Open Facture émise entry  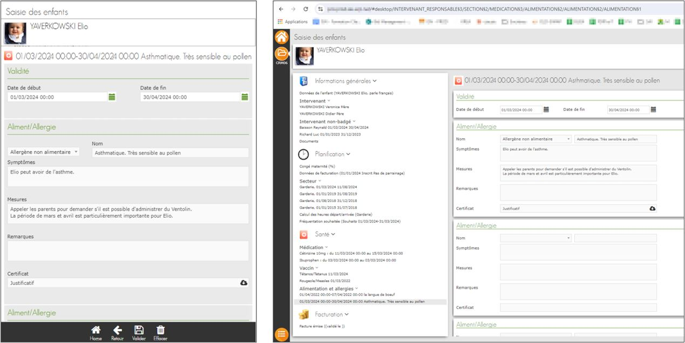[322, 326]
